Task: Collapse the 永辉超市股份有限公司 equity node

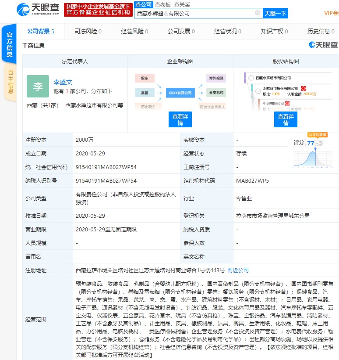Action: coord(258,91)
